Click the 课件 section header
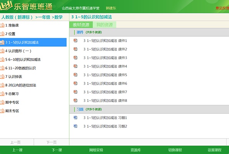 tap(149, 32)
